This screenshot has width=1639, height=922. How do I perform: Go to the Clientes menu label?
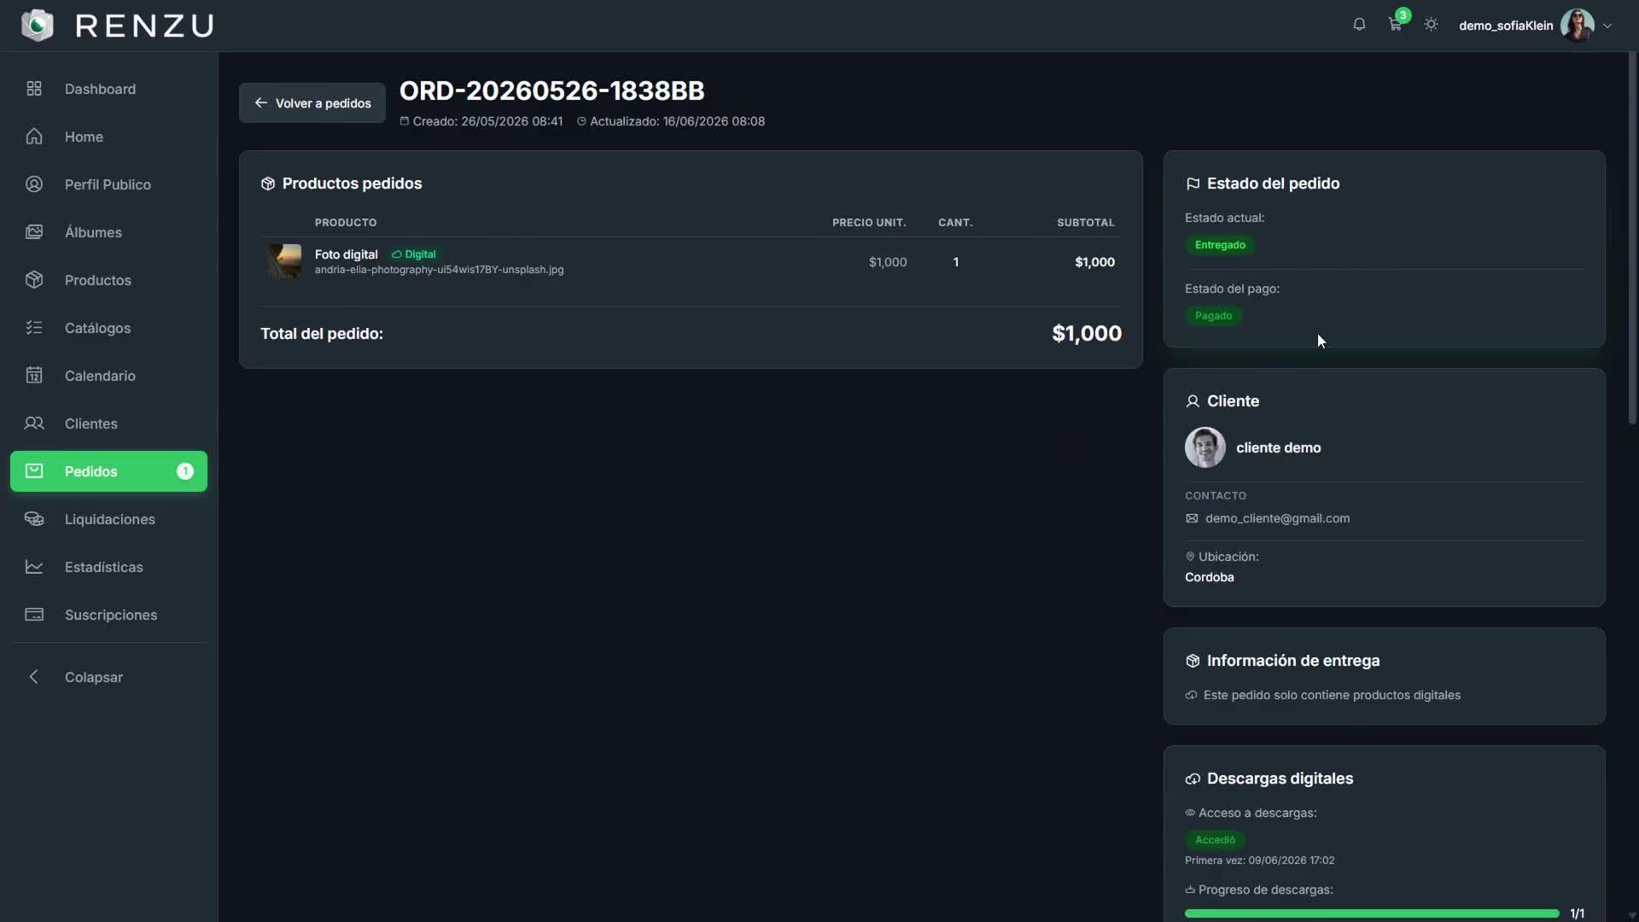91,423
